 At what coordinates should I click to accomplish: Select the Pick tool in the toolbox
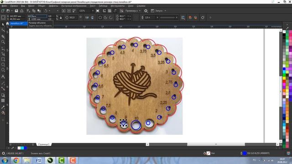(3, 24)
